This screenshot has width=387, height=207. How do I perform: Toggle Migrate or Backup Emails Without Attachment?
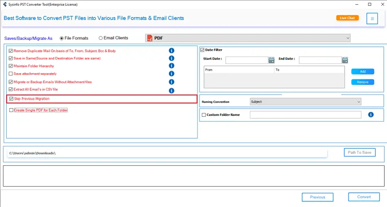[10, 82]
